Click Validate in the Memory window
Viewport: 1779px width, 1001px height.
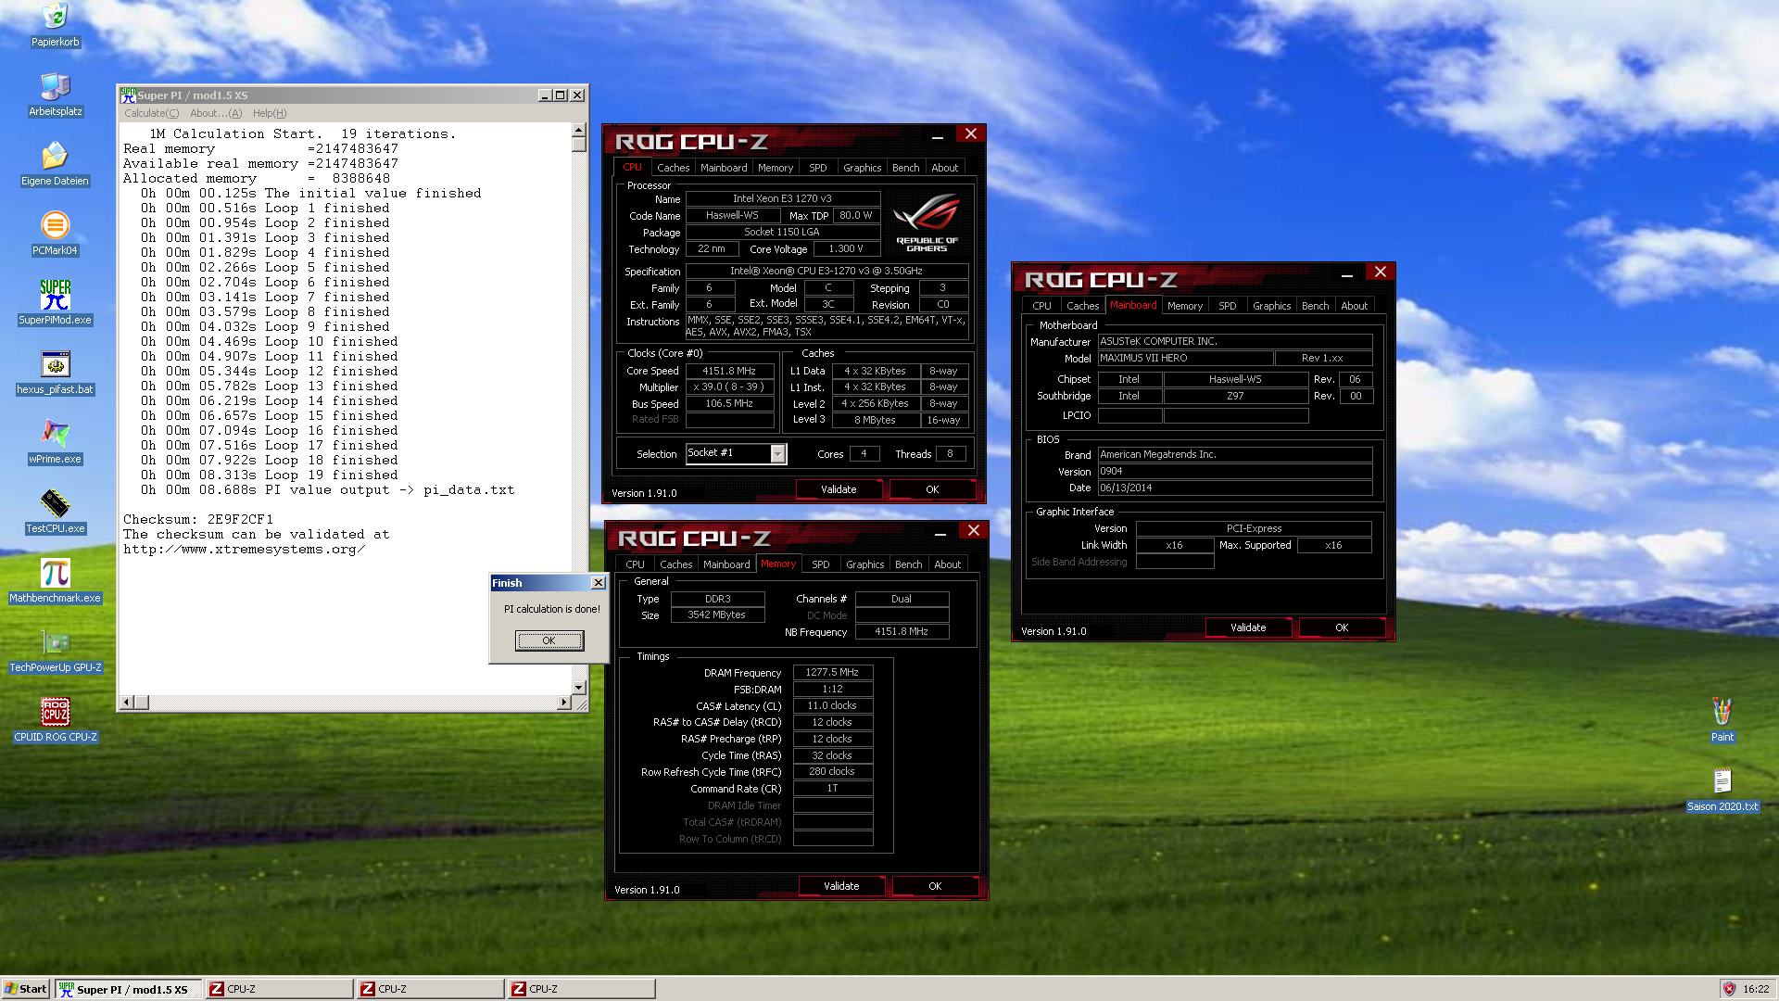click(x=841, y=886)
